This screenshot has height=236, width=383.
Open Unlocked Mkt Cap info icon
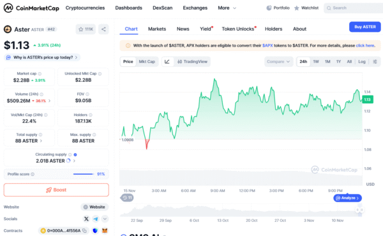100,74
